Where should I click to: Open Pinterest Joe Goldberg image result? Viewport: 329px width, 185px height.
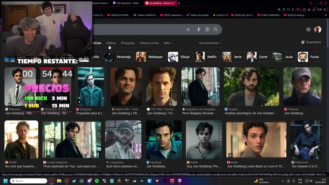pyautogui.click(x=303, y=87)
